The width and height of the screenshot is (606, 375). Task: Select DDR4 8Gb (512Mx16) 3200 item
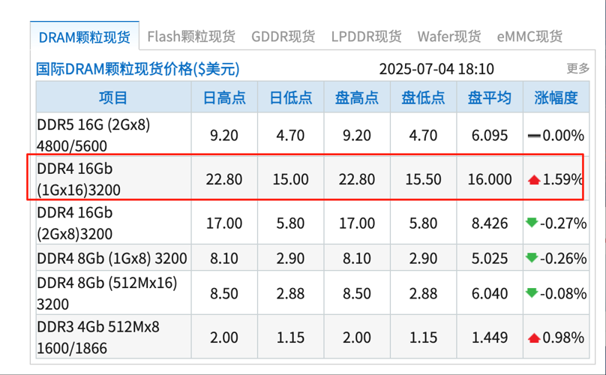107,293
